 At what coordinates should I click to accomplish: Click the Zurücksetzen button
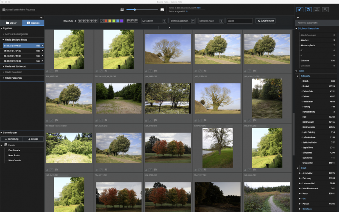point(266,21)
